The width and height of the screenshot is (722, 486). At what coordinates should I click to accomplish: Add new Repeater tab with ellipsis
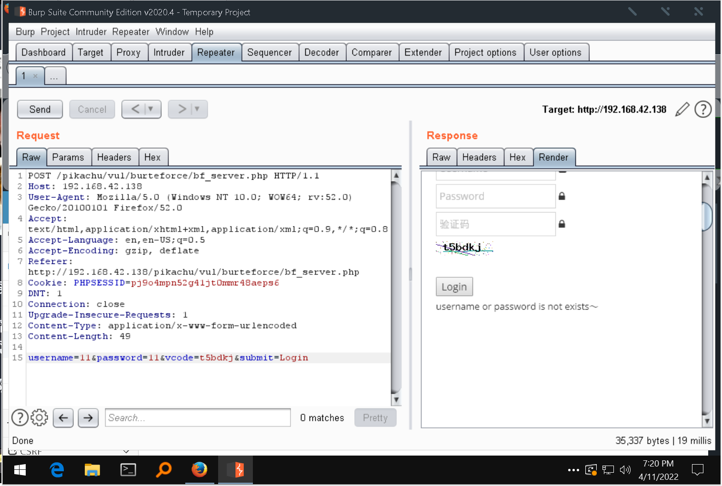pos(55,76)
